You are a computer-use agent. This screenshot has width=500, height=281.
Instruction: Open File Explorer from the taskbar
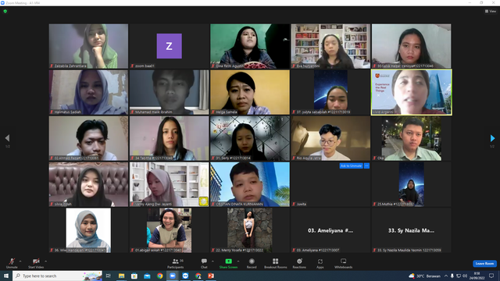122,276
